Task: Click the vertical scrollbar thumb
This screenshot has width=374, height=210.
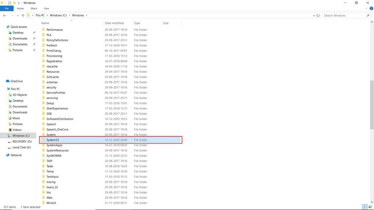Action: (x=371, y=105)
